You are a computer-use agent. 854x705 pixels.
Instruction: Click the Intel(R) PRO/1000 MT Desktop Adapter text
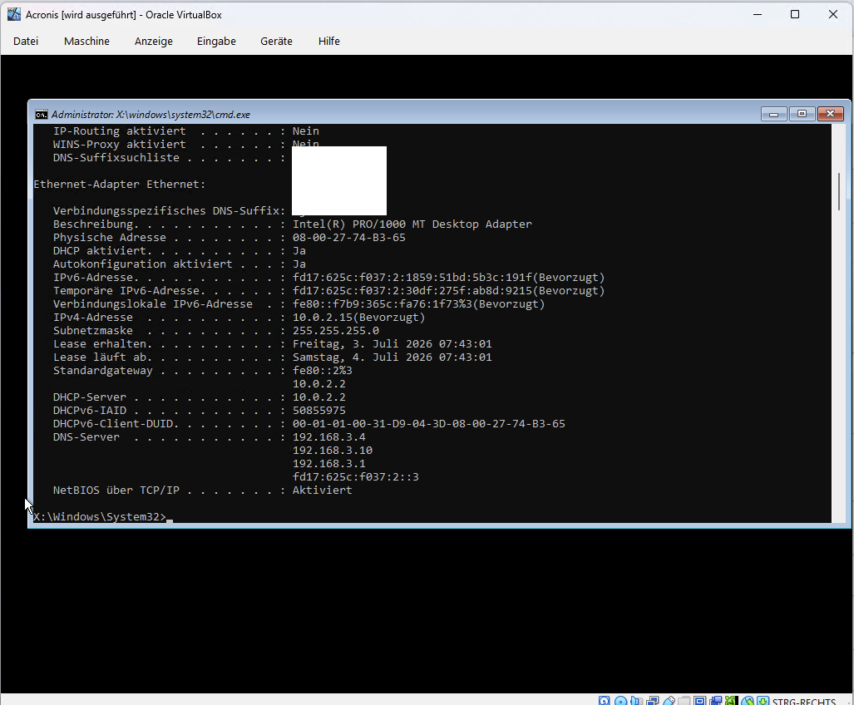(x=412, y=224)
